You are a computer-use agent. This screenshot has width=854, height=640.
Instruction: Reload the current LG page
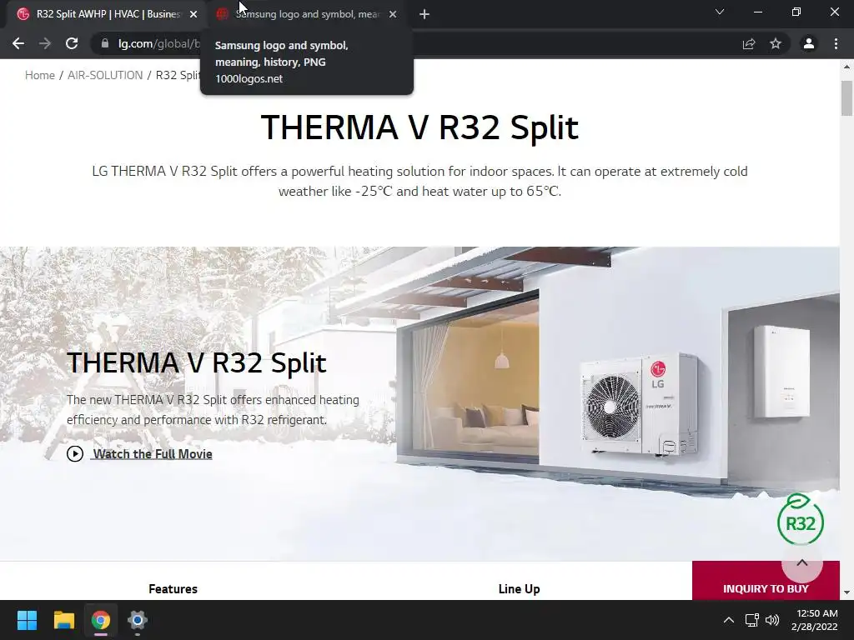(x=72, y=43)
